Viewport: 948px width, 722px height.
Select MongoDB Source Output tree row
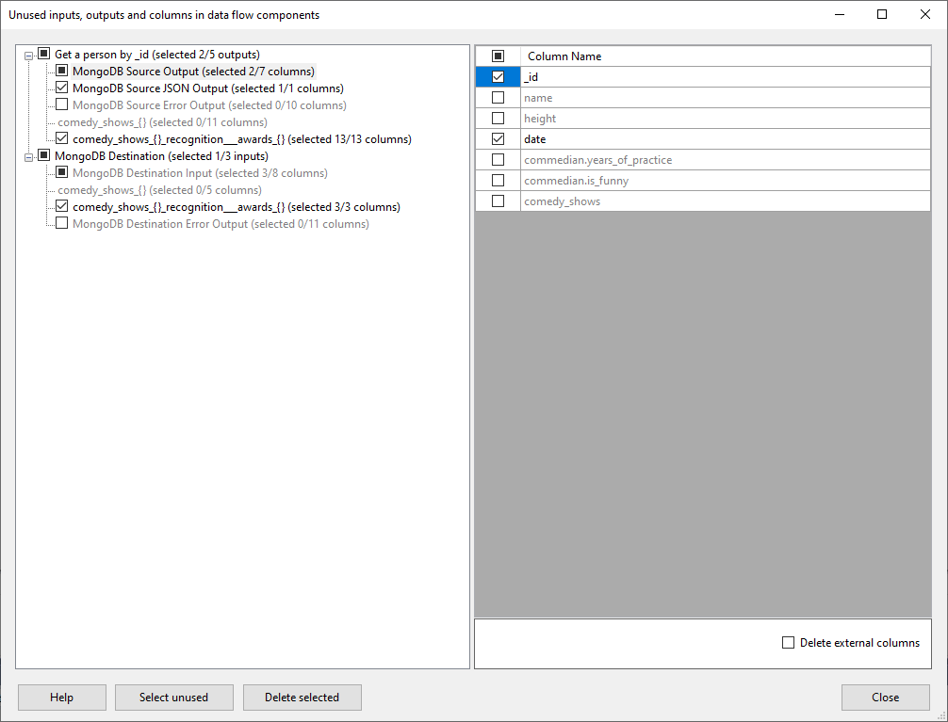[193, 72]
